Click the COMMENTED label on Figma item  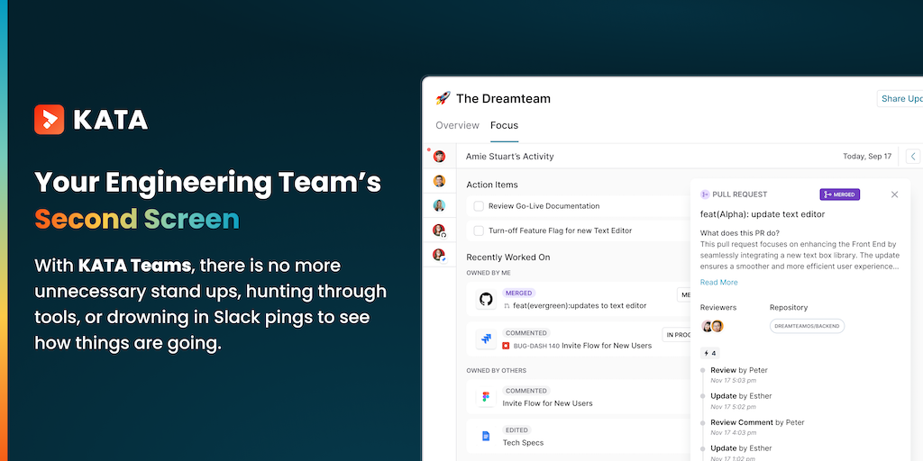point(526,391)
